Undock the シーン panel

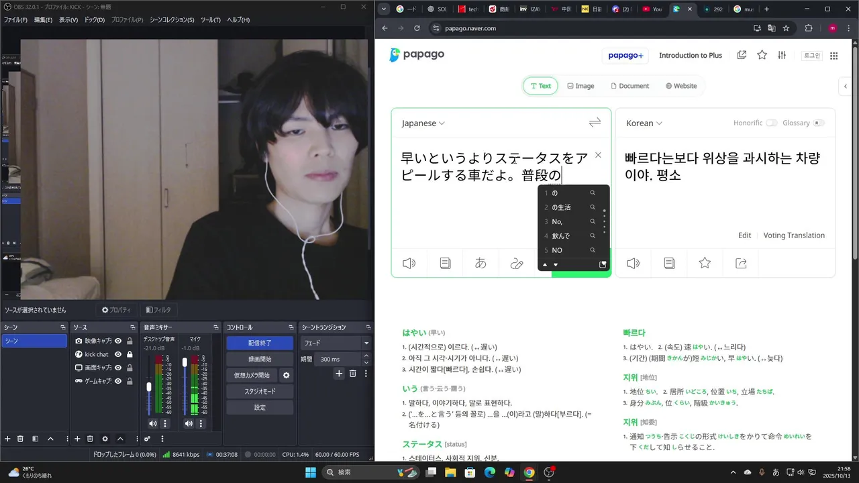(x=62, y=327)
